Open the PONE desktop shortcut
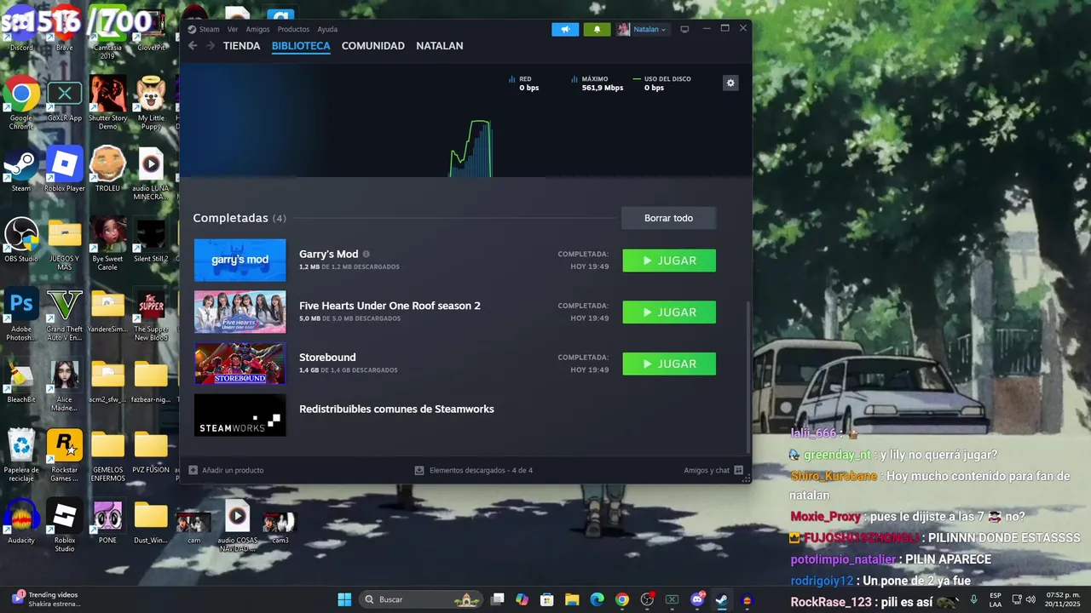Screen dimensions: 1091x613 107,521
